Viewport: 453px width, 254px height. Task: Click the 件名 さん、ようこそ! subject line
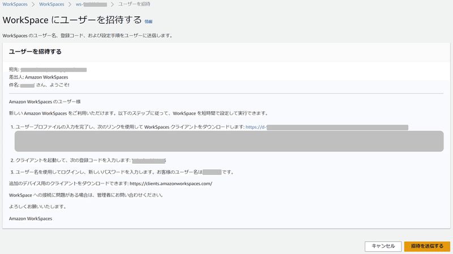(39, 85)
